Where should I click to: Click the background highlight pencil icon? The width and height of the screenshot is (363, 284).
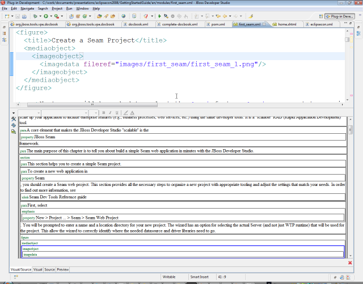[x=126, y=113]
